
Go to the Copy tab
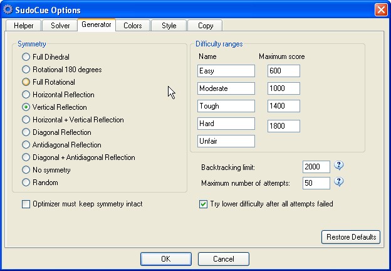point(206,26)
